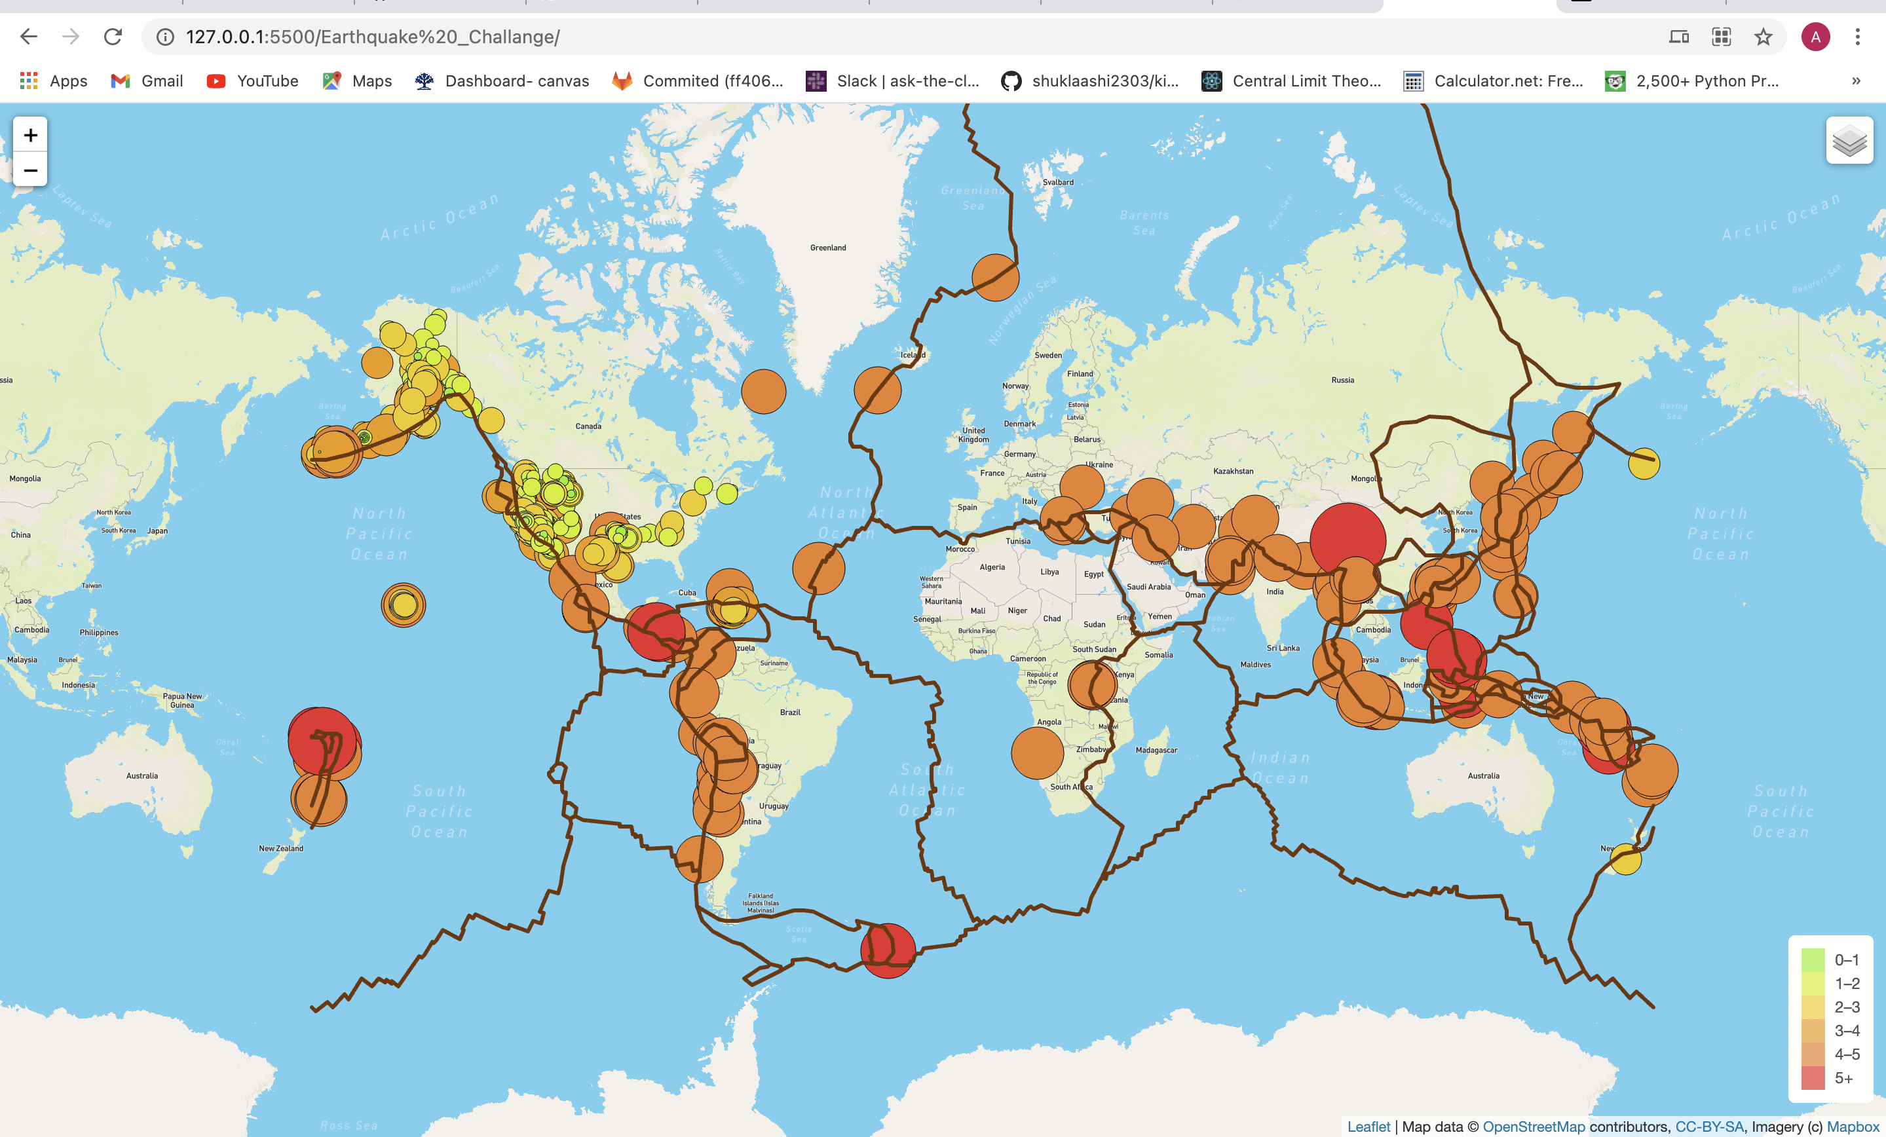
Task: Expand hidden bookmarks with the chevron
Action: (x=1855, y=81)
